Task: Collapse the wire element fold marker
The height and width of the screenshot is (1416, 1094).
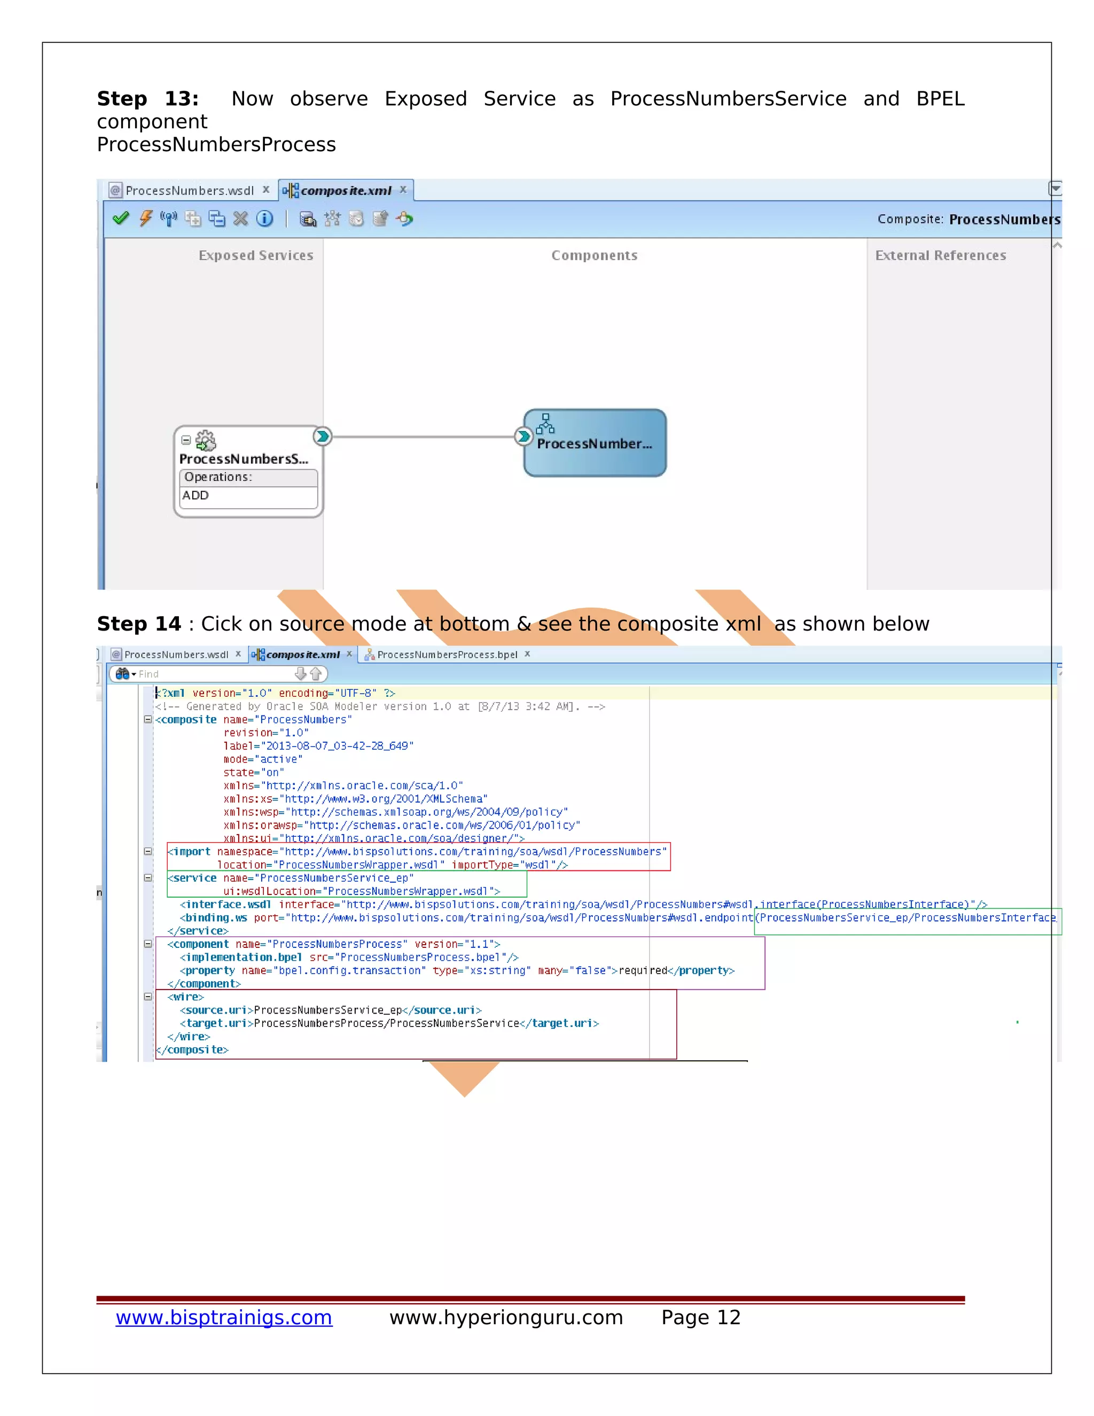Action: pos(148,997)
